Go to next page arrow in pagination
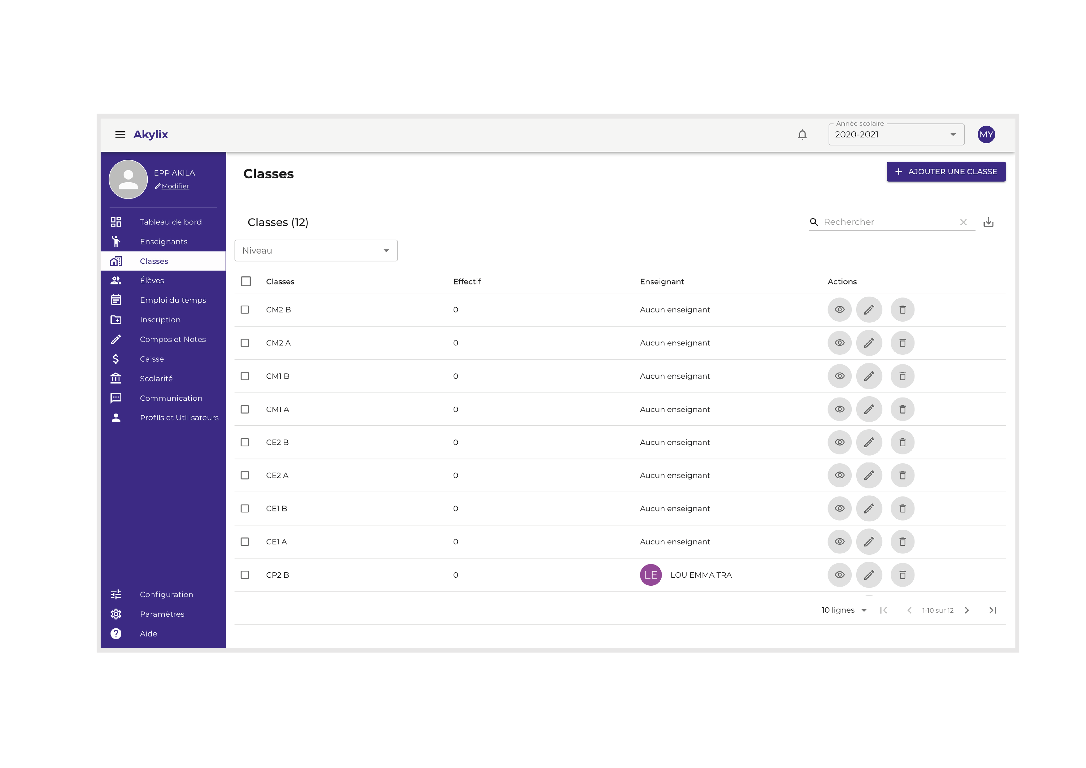 pyautogui.click(x=967, y=610)
